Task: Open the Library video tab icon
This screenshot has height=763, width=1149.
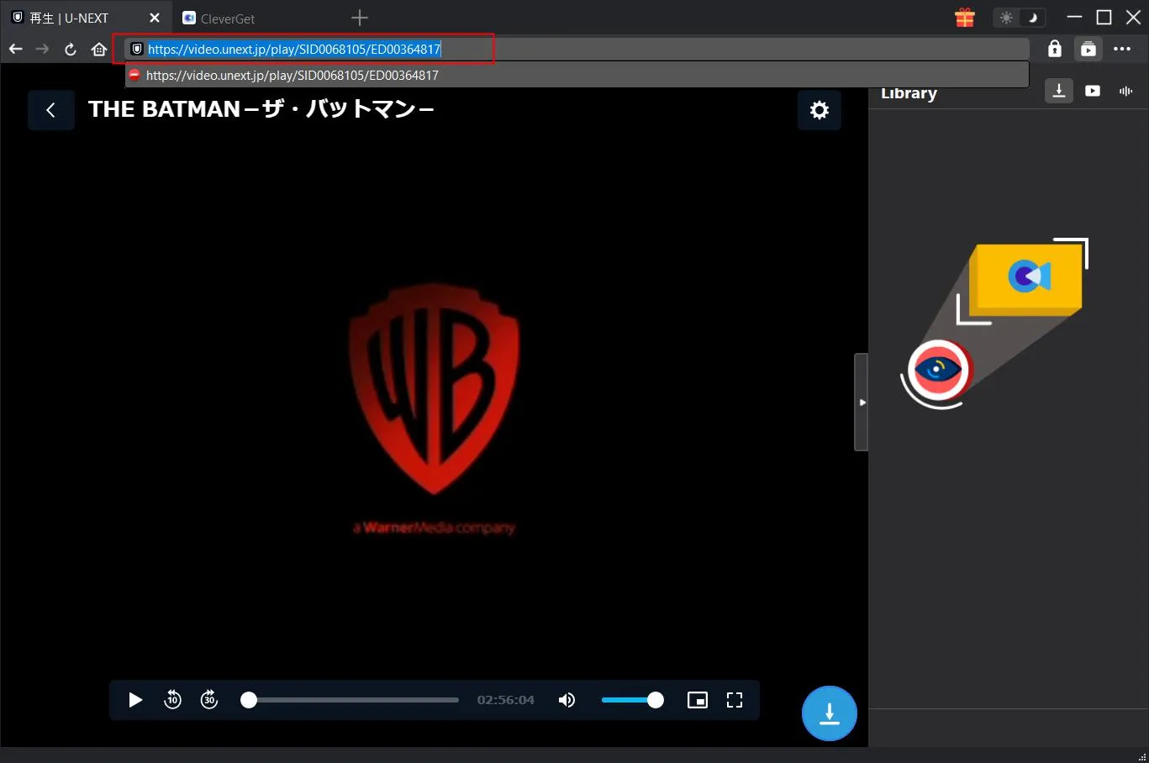Action: (x=1092, y=91)
